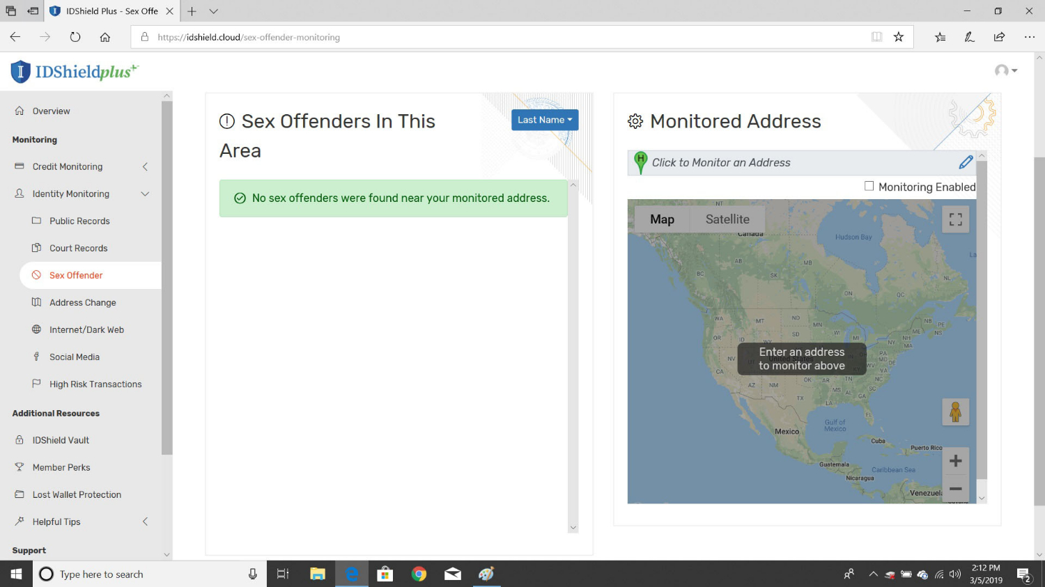Select the Sex Offender menu item
This screenshot has height=587, width=1045.
tap(76, 275)
